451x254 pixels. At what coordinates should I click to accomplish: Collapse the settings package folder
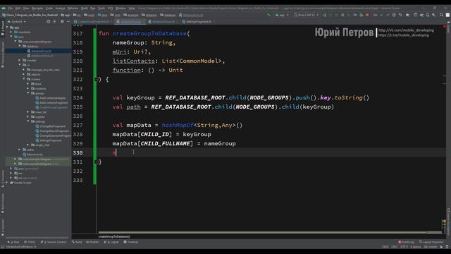28,121
